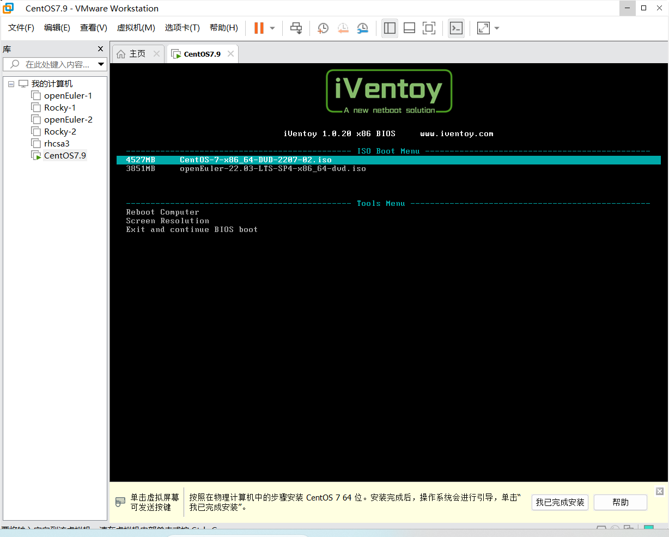Screen dimensions: 669x537
Task: Click the www.iventoy.com text
Action: pyautogui.click(x=457, y=133)
